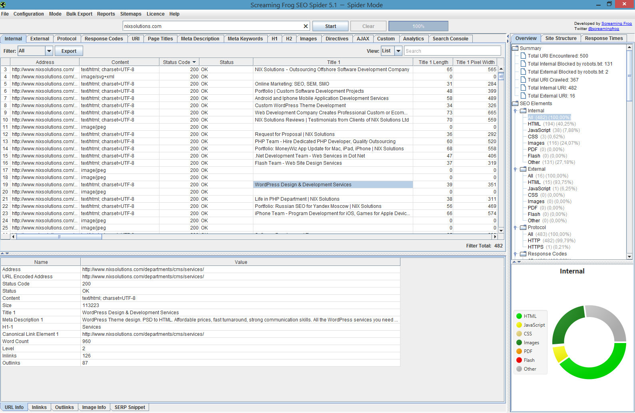Select Total URI Encountered document icon
Image resolution: width=635 pixels, height=413 pixels.
point(523,56)
